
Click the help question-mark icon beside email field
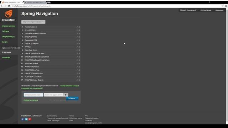click(66, 95)
